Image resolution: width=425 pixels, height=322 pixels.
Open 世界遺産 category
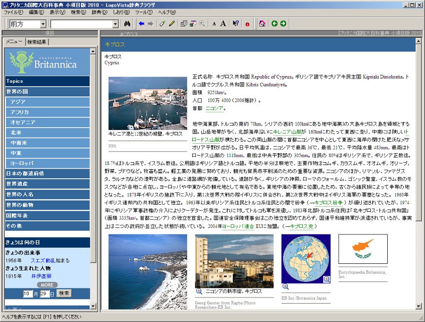(47, 184)
